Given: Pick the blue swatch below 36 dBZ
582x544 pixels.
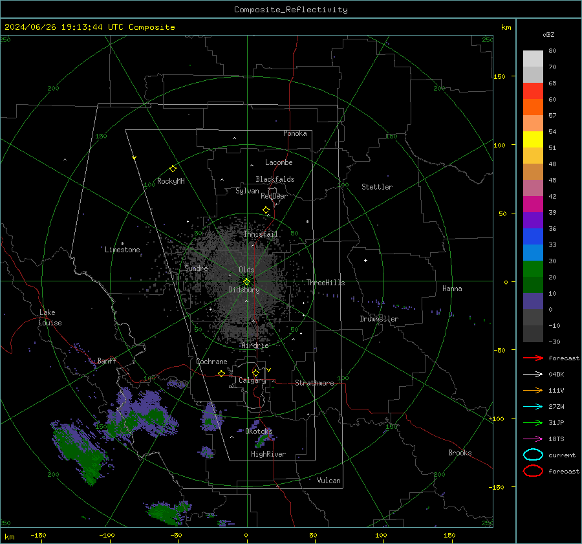Looking at the screenshot, I should tap(533, 236).
